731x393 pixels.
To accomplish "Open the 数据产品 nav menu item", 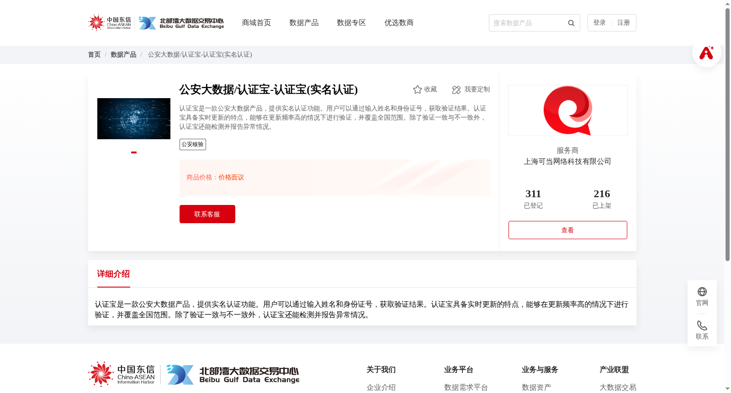I will click(304, 23).
